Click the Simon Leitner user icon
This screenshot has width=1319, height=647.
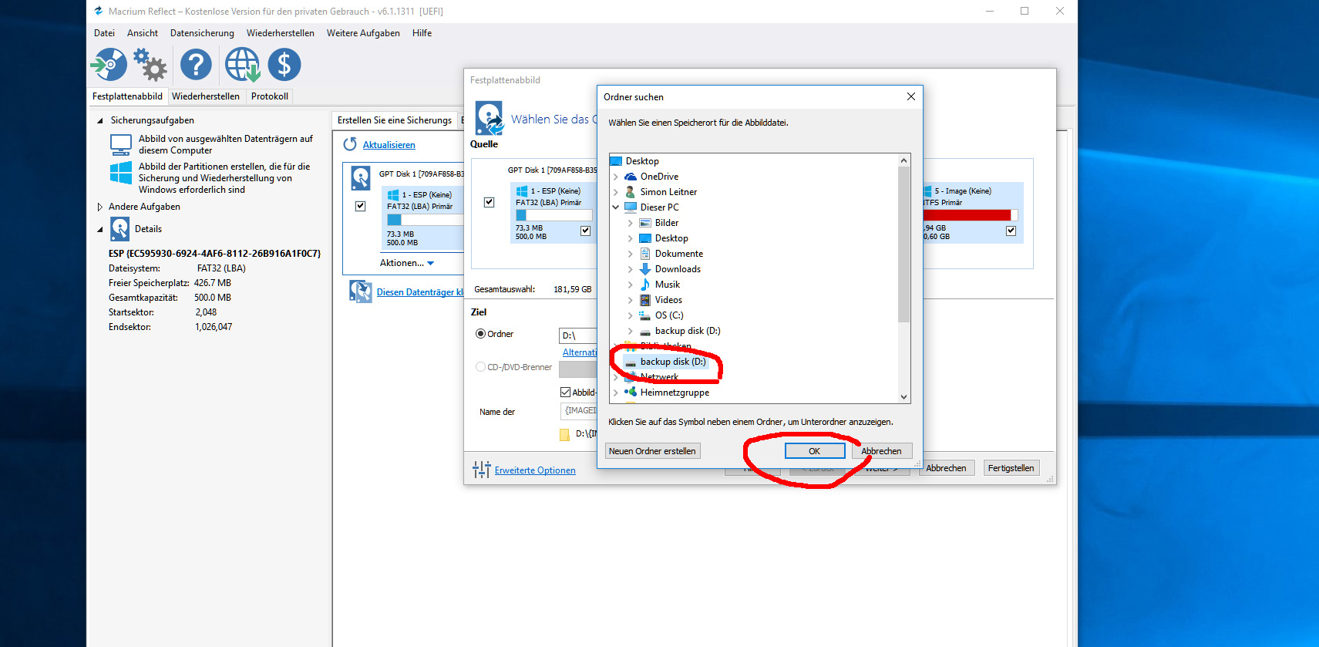tap(631, 192)
